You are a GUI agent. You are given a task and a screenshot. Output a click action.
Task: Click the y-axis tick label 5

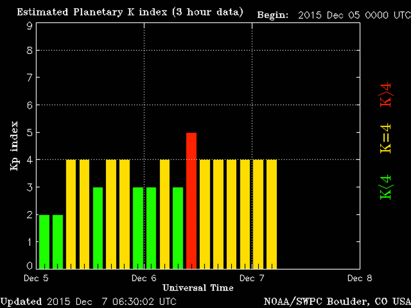(29, 132)
